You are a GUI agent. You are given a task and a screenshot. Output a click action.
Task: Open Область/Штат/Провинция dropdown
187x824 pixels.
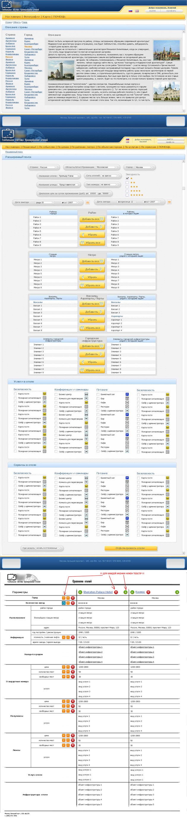click(x=107, y=167)
